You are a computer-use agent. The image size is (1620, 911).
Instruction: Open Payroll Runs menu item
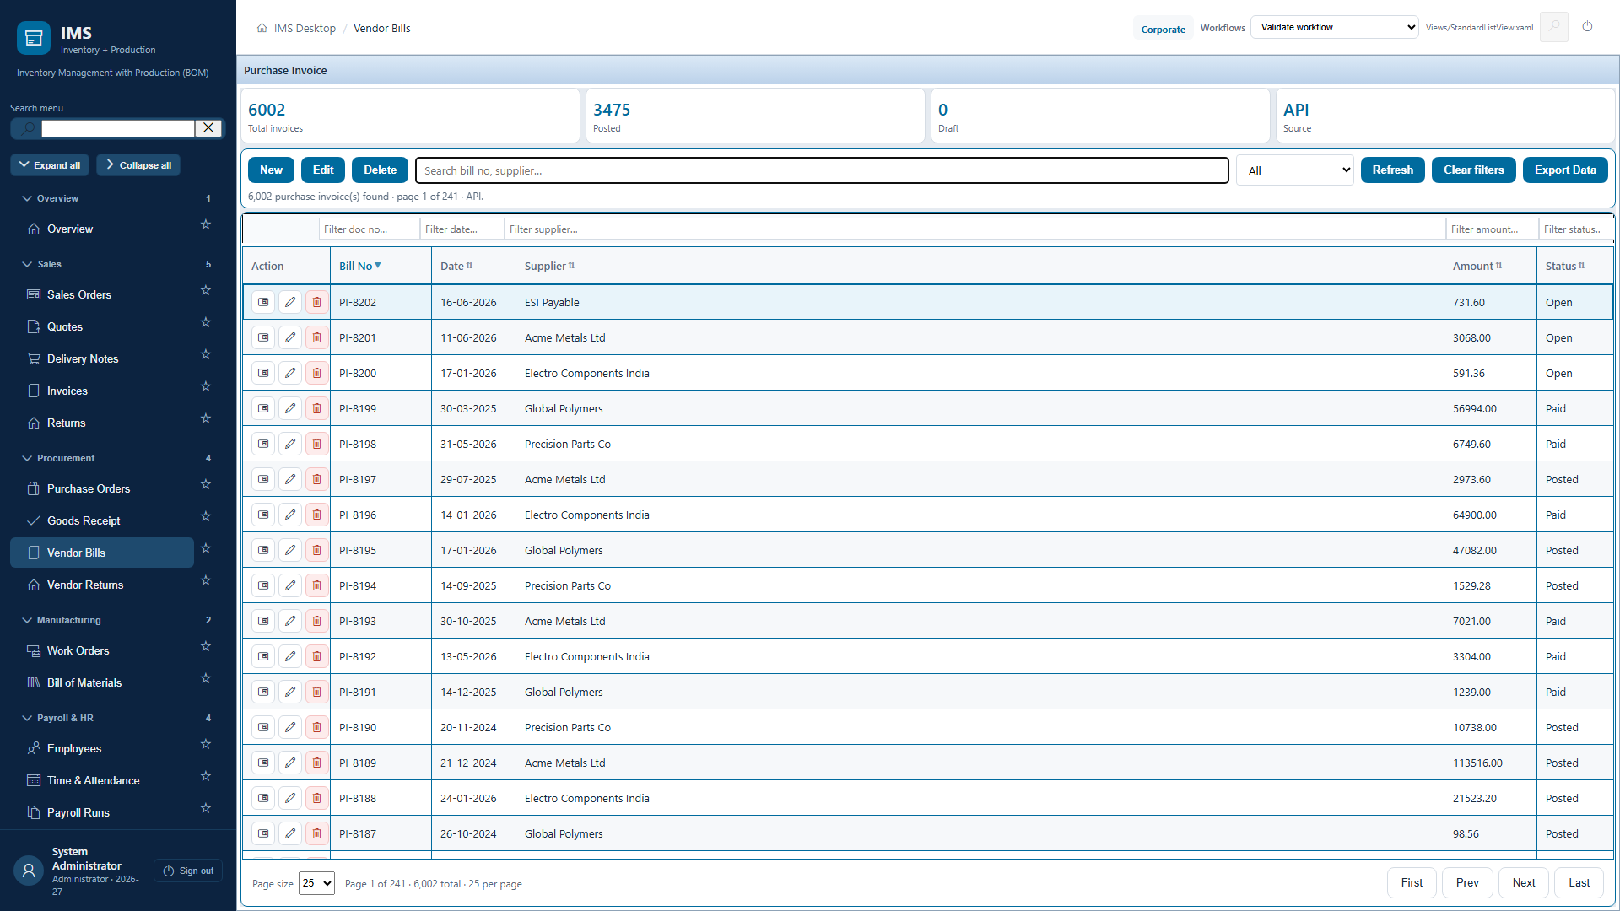pos(102,812)
